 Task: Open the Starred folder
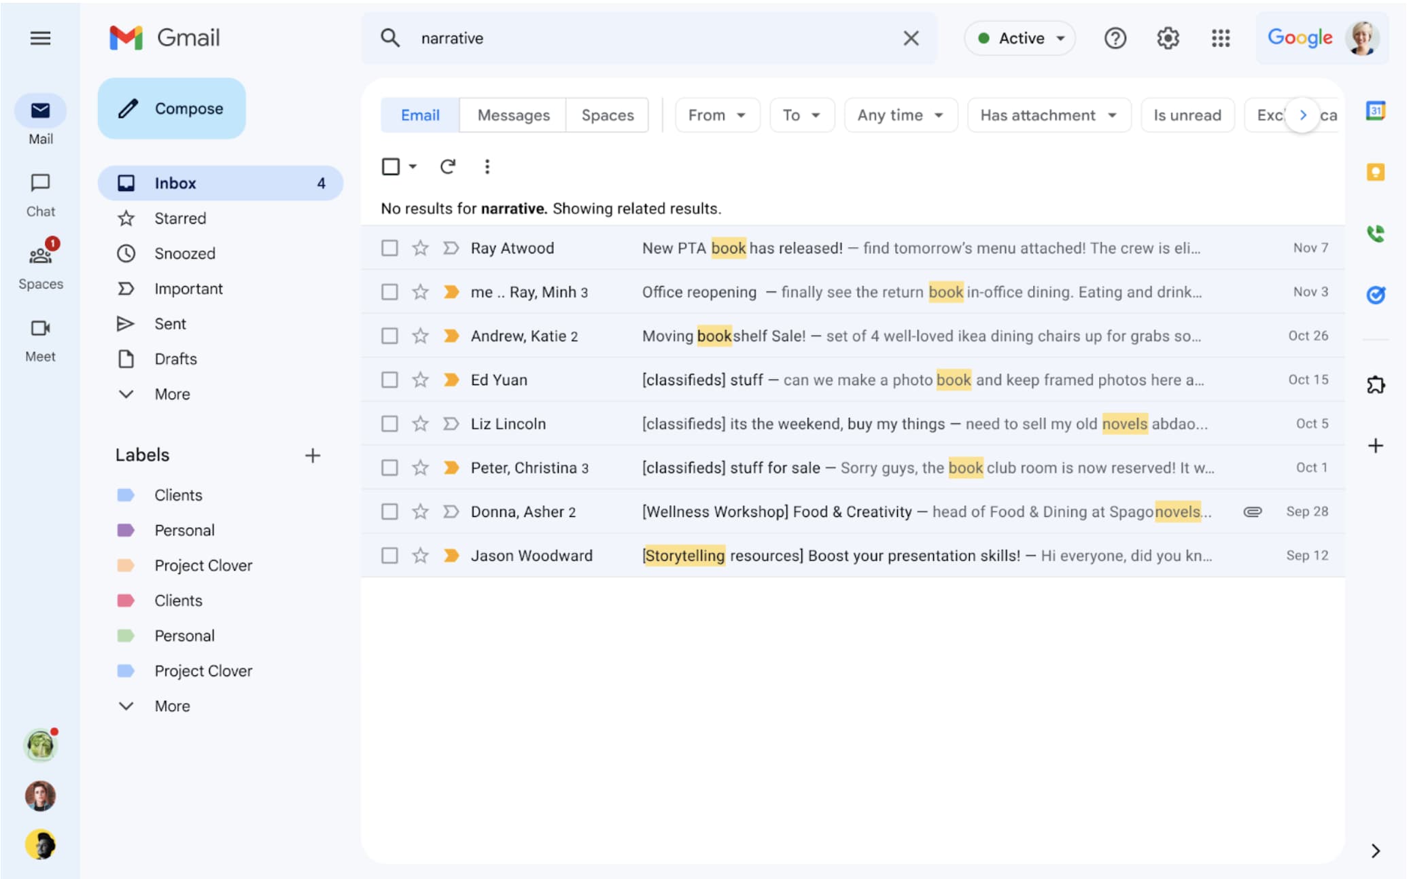(180, 219)
